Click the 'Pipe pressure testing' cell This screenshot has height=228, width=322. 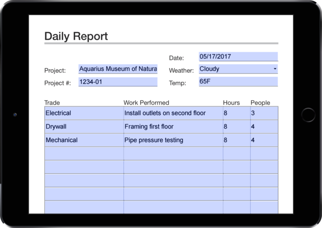click(173, 140)
